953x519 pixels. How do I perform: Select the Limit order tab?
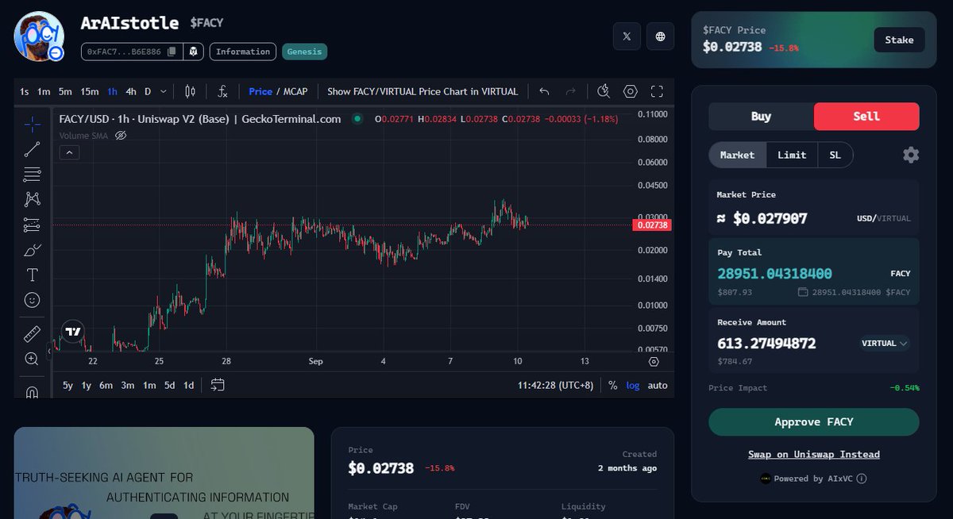click(792, 155)
